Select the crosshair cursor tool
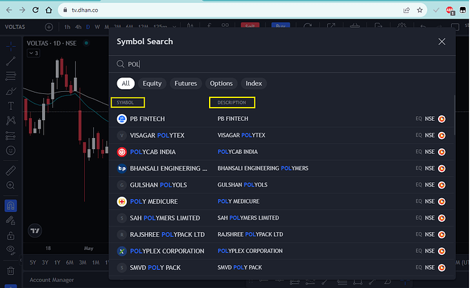Screen dimensions: 476x288 click(x=10, y=46)
